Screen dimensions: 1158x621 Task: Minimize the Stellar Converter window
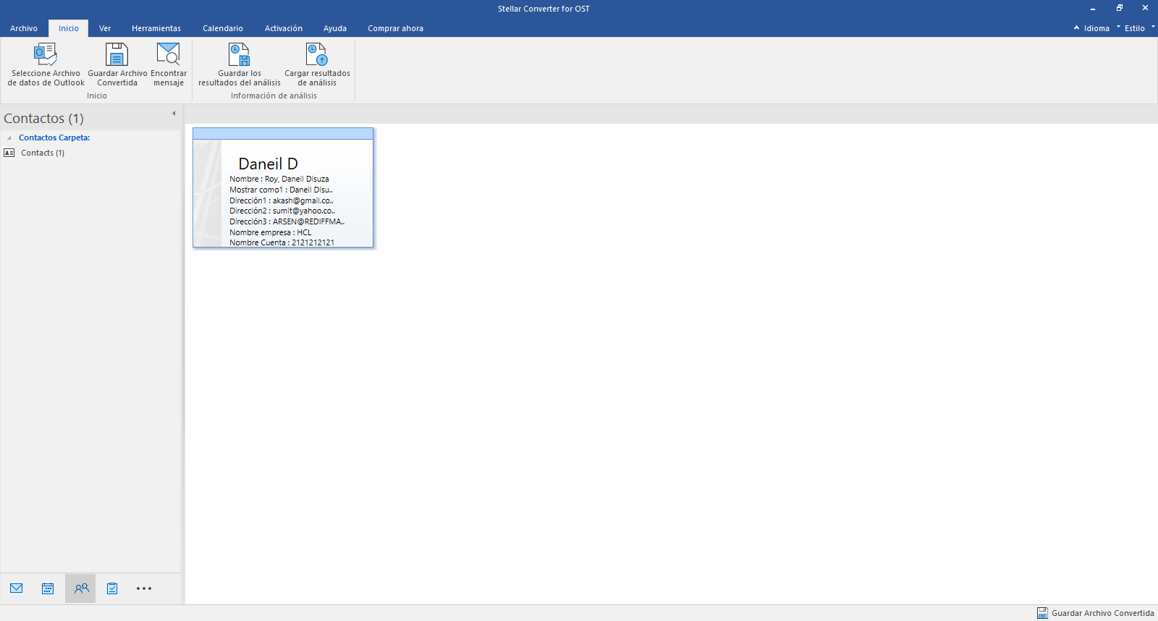tap(1093, 9)
